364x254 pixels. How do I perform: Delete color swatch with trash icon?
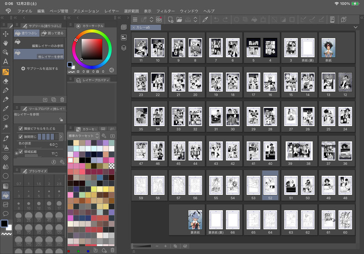click(x=113, y=250)
